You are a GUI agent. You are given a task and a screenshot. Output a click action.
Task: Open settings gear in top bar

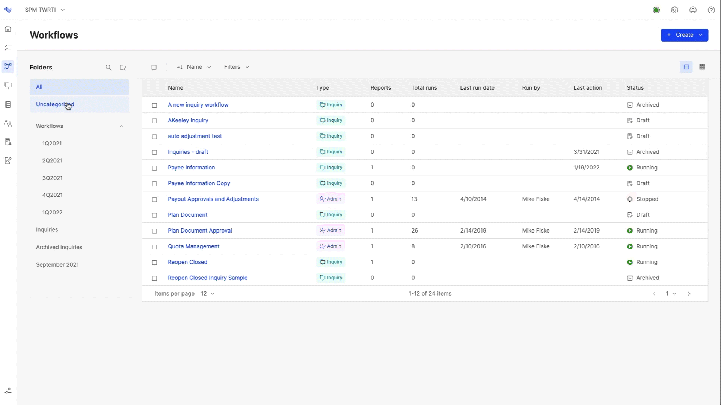[x=674, y=10]
